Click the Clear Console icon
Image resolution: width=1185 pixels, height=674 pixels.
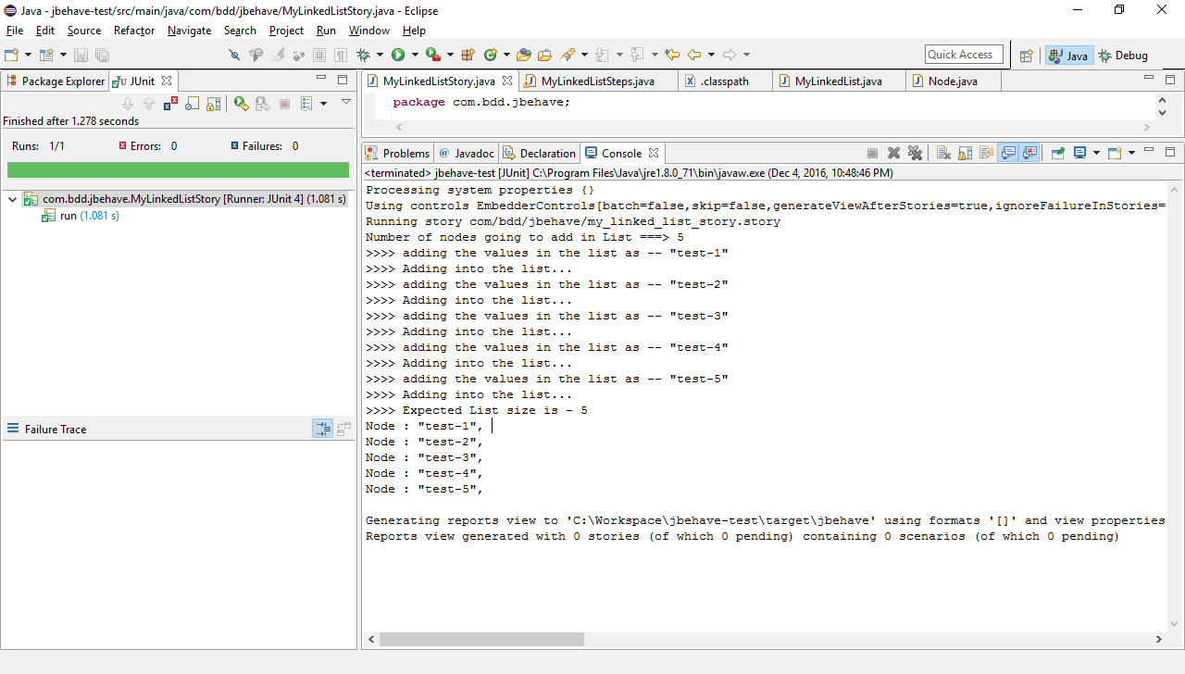pos(943,154)
